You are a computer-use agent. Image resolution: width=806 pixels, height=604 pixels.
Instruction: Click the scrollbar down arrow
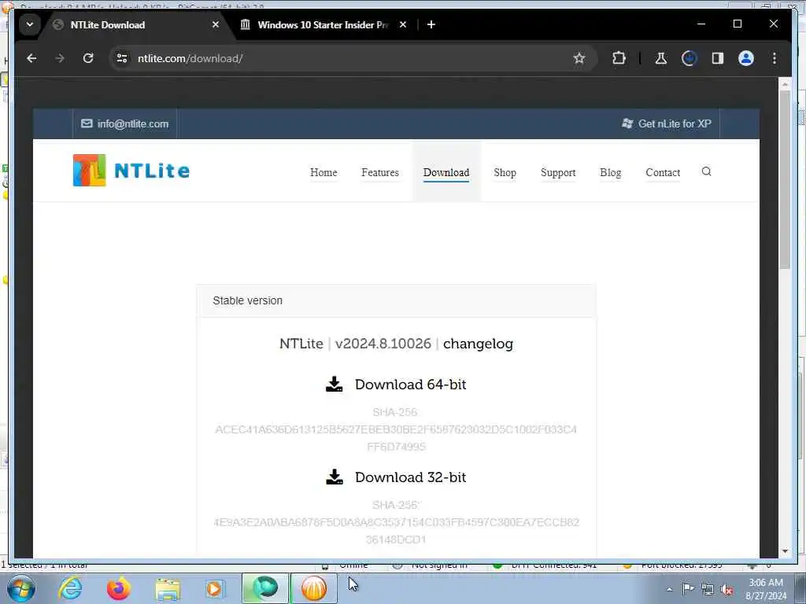pos(785,551)
